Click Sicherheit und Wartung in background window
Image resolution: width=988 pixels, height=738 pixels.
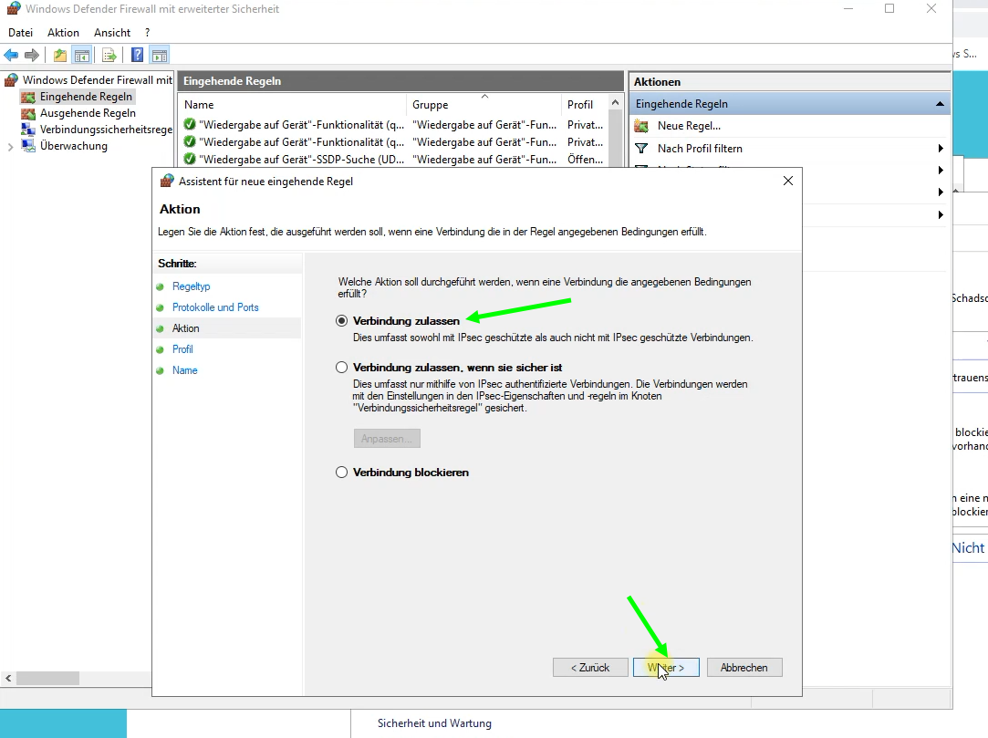434,723
